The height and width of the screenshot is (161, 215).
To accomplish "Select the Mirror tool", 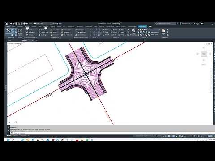I will 114,32.
